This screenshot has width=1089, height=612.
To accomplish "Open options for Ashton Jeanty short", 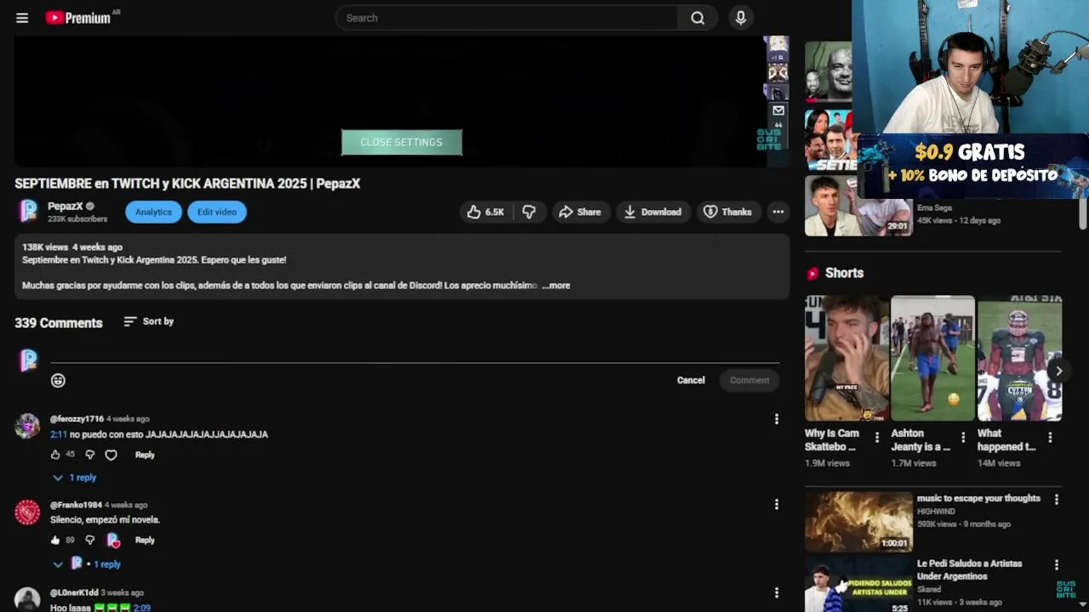I will pos(963,437).
